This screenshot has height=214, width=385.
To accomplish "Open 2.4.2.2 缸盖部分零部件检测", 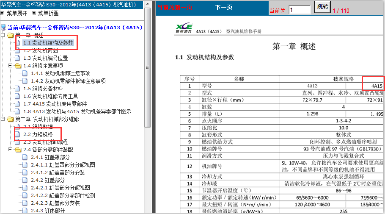I will (x=63, y=195).
